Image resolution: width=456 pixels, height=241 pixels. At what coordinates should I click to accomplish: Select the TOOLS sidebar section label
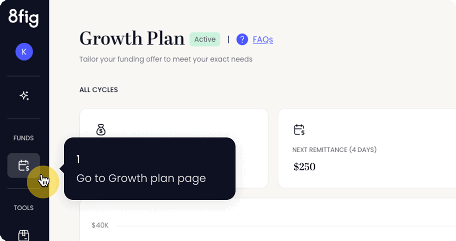tap(23, 208)
